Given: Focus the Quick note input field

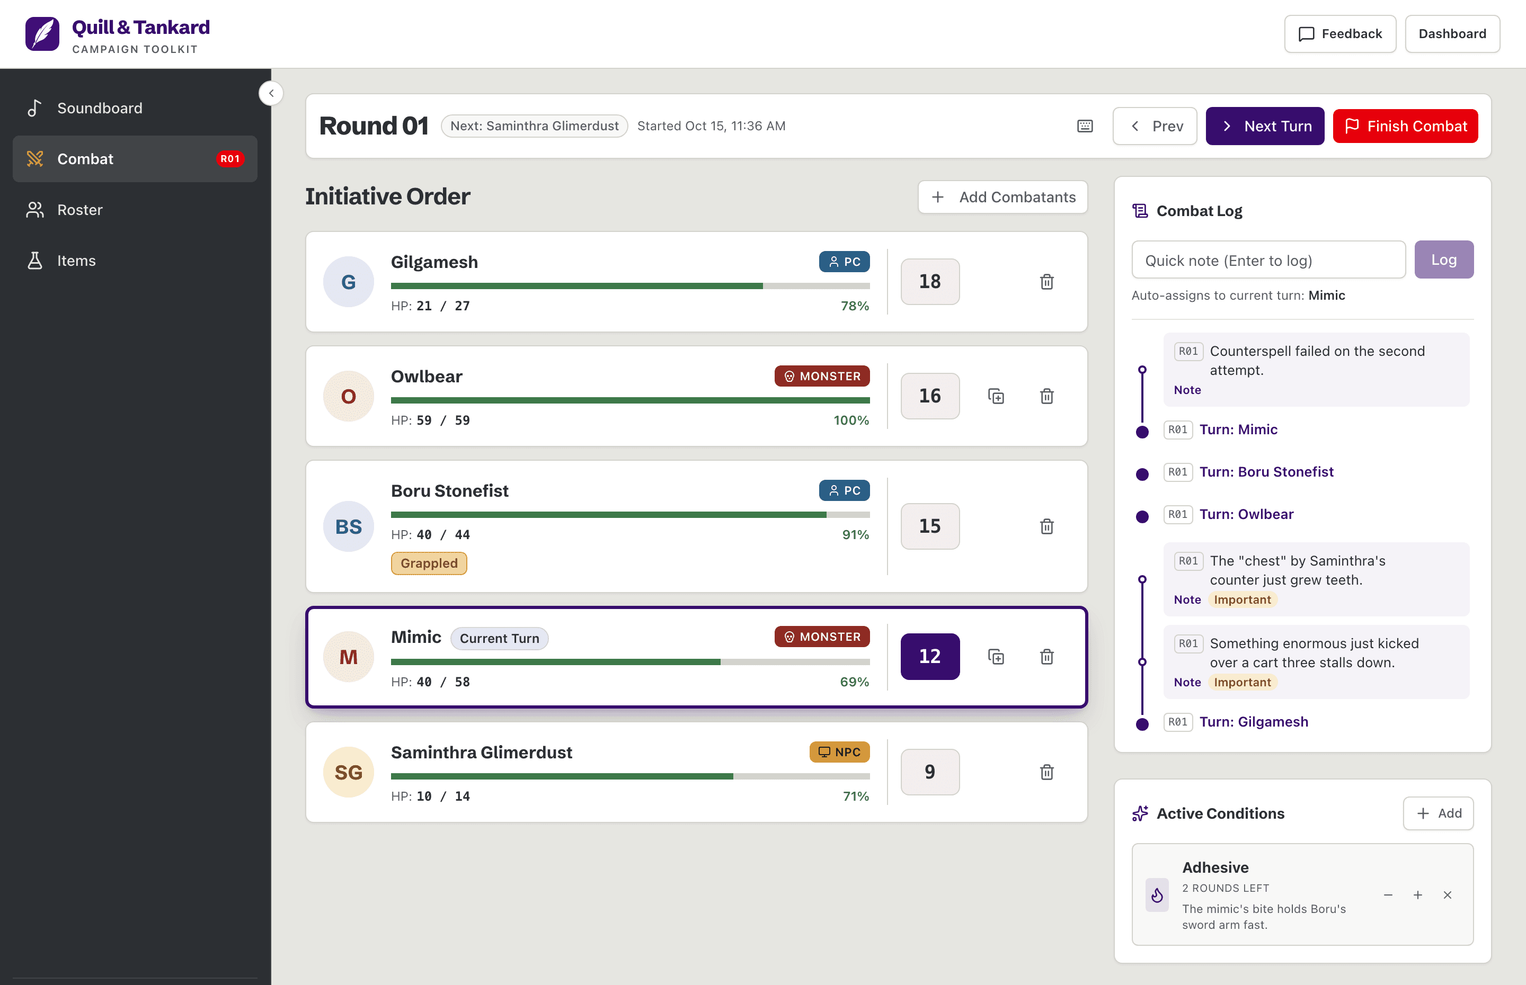Looking at the screenshot, I should [x=1268, y=259].
